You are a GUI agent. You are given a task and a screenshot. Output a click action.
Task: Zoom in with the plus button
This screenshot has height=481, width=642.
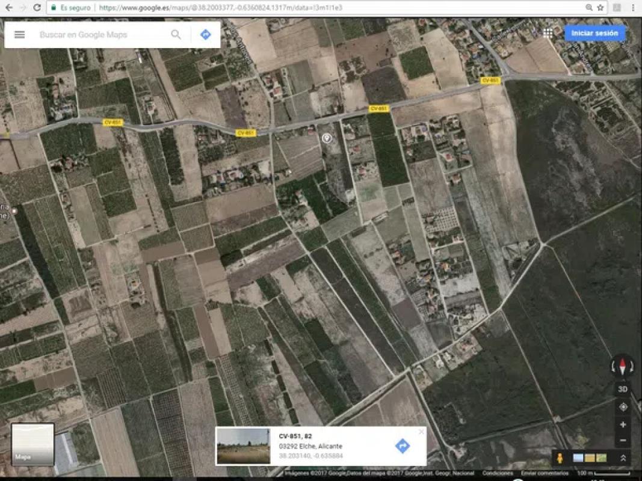623,424
